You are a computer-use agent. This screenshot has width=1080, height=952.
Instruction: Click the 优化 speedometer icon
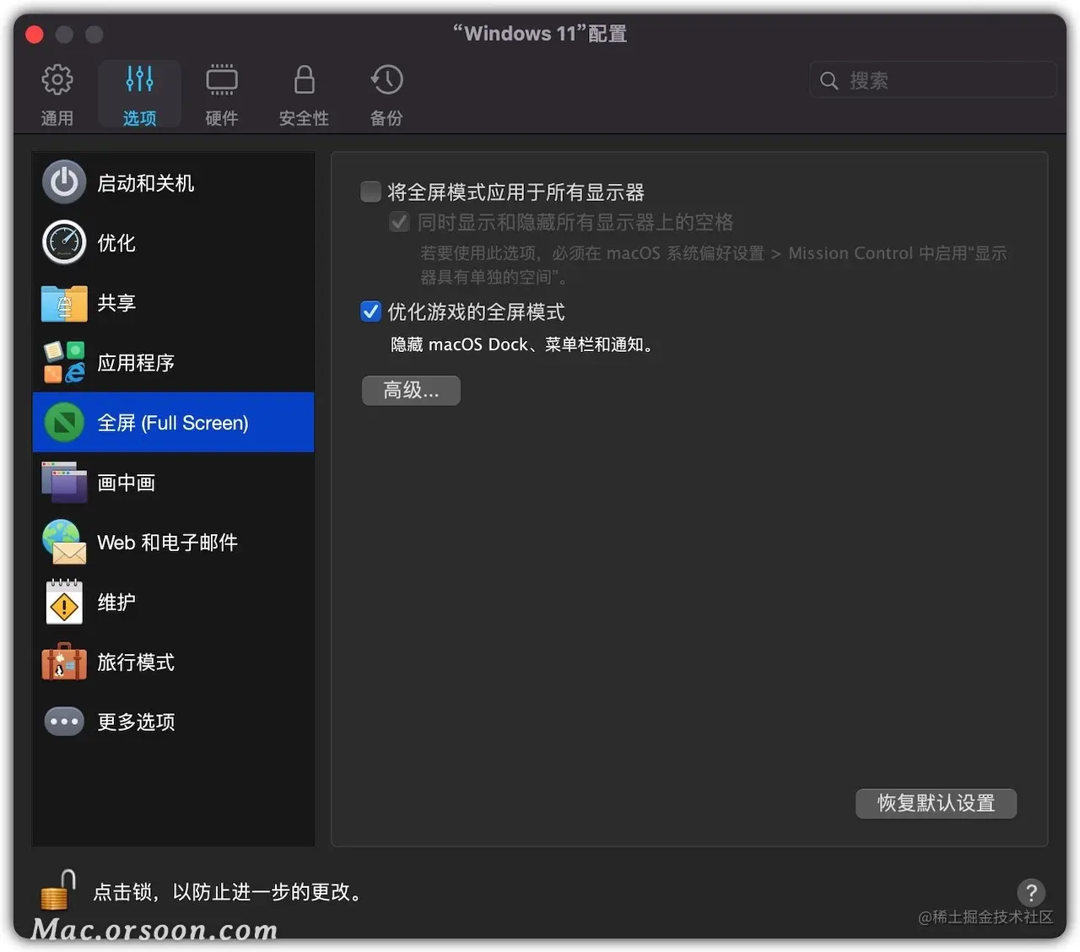click(x=64, y=242)
